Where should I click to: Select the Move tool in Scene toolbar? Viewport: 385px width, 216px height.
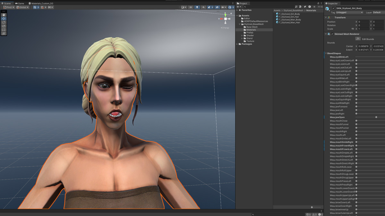pos(4,19)
